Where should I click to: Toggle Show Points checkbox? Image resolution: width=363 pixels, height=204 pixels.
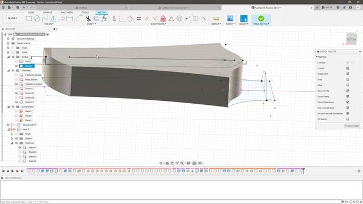pyautogui.click(x=348, y=96)
